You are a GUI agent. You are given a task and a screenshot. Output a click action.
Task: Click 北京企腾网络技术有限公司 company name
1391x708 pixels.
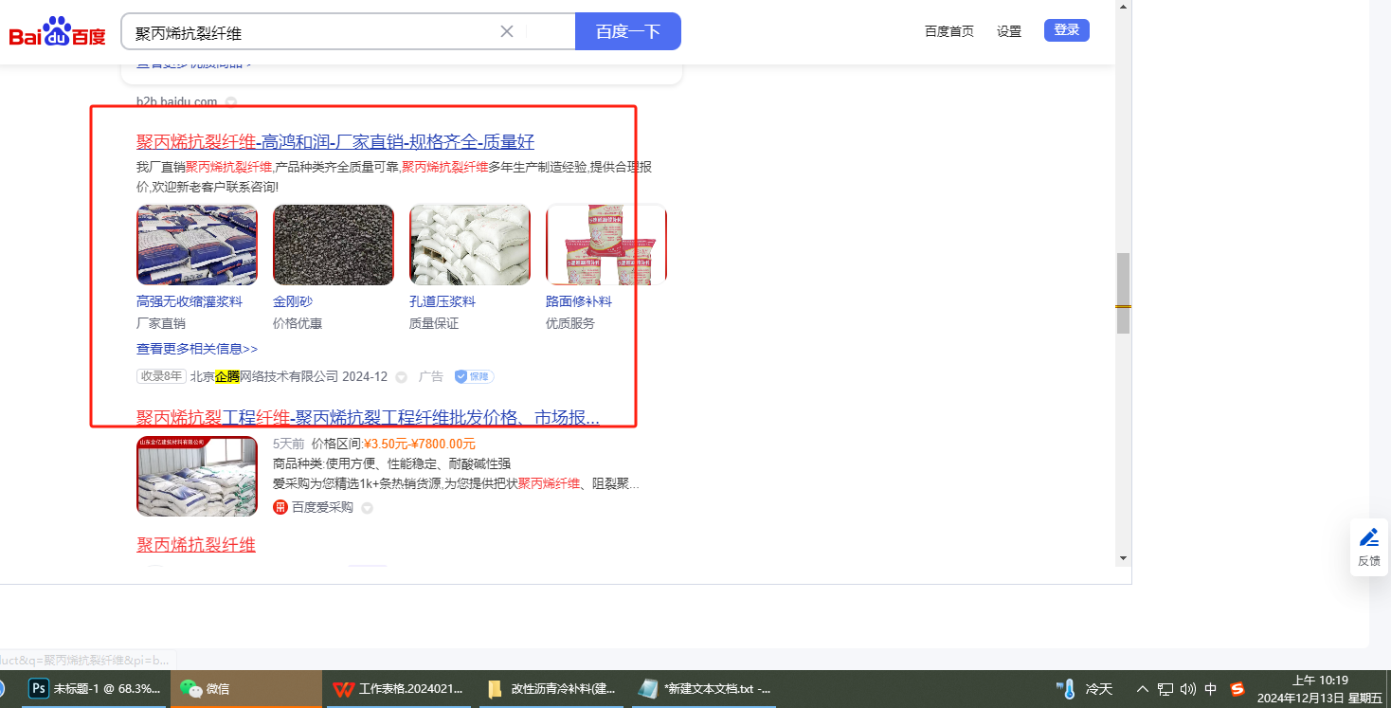[x=264, y=376]
